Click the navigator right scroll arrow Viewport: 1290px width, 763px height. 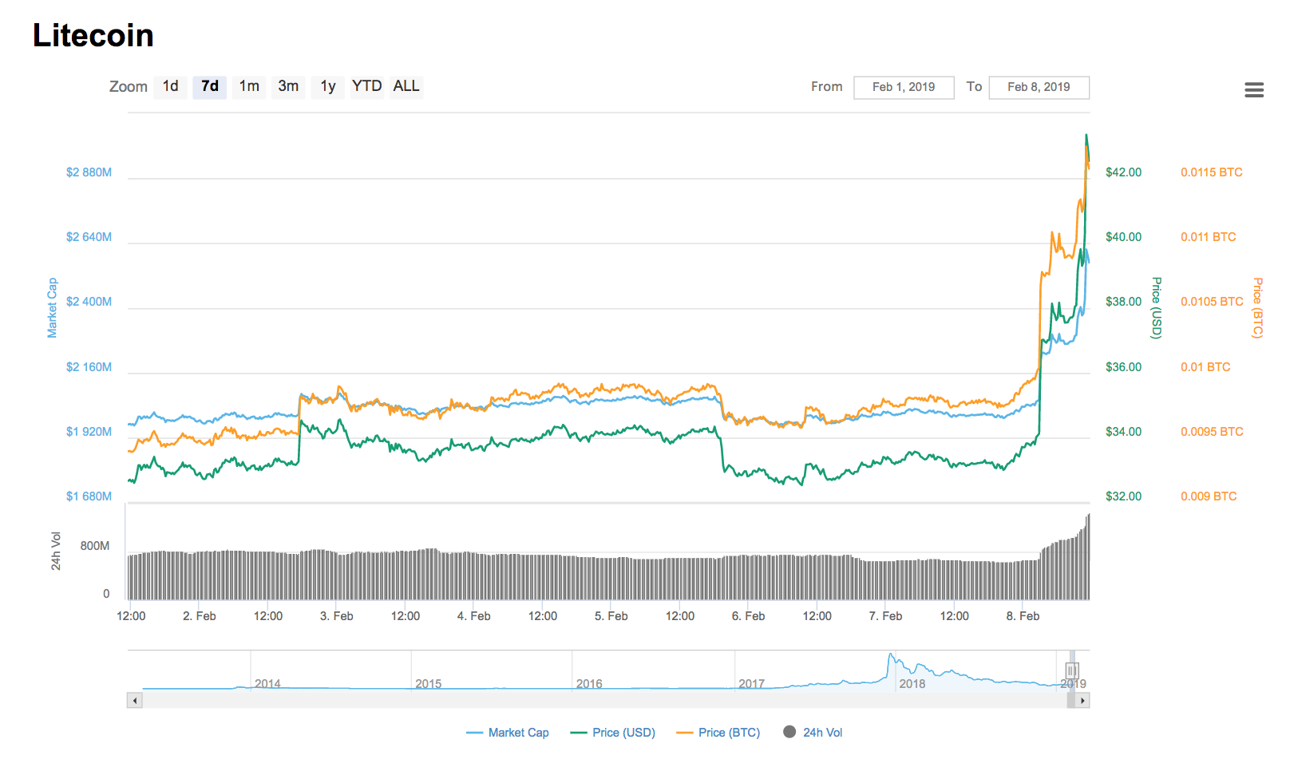(x=1082, y=701)
